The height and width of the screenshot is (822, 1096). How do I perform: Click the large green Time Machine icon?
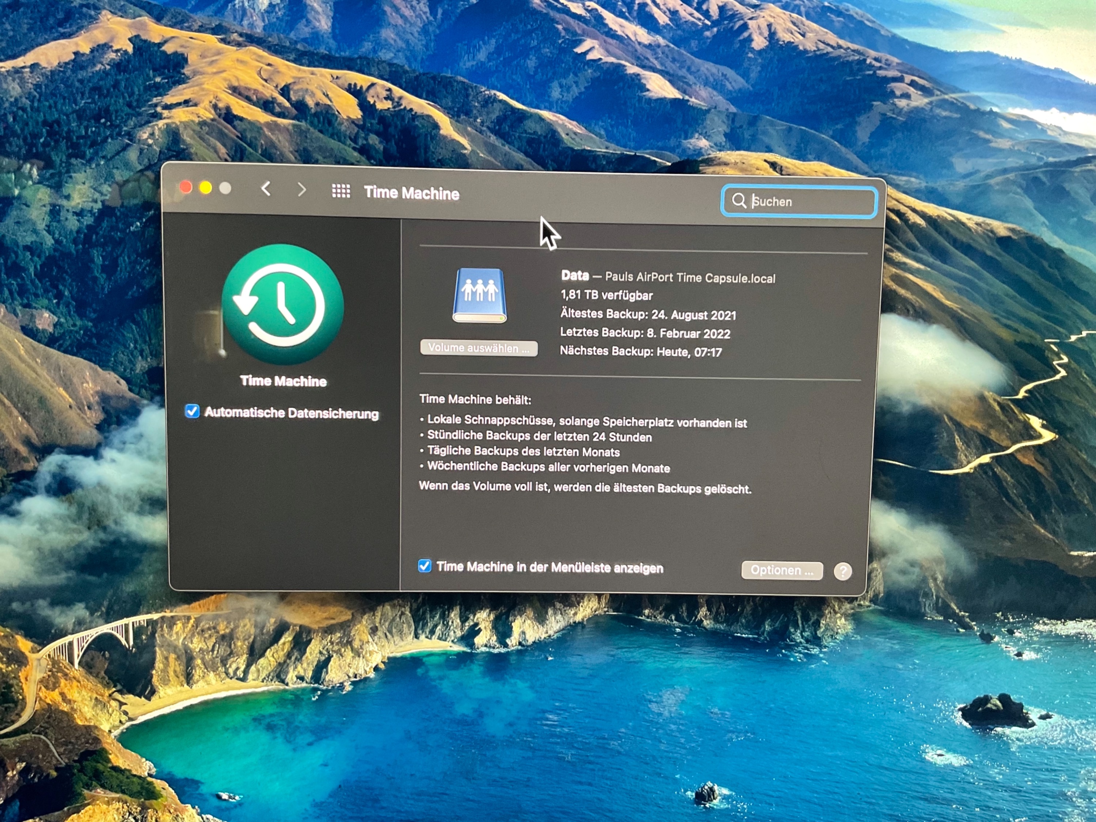tap(282, 304)
